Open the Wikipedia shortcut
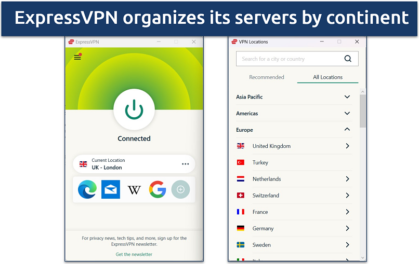 (134, 190)
